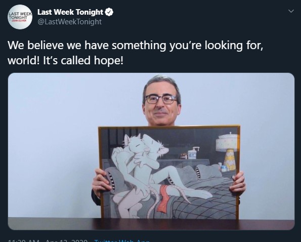
Task: Click the tweet date next to time
Action: point(67,240)
